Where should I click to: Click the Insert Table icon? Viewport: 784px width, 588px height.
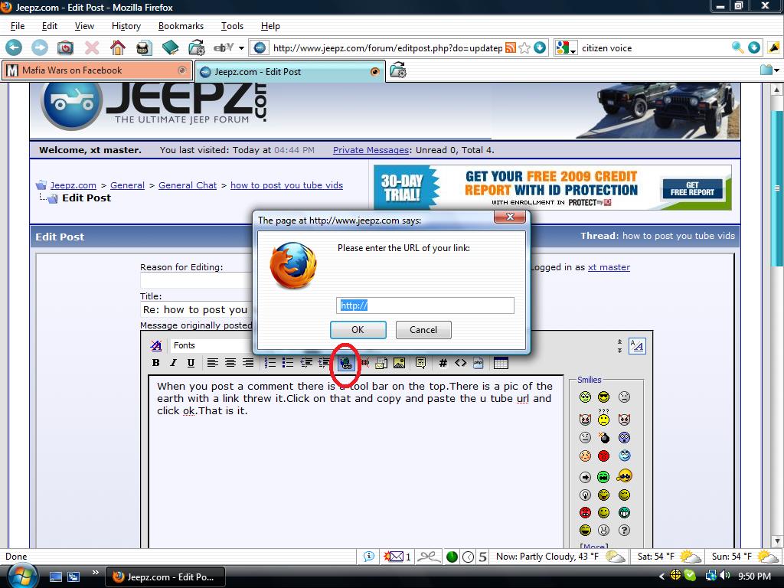coord(501,363)
